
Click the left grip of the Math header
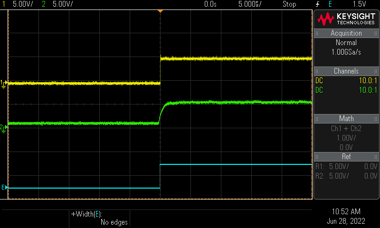317,119
